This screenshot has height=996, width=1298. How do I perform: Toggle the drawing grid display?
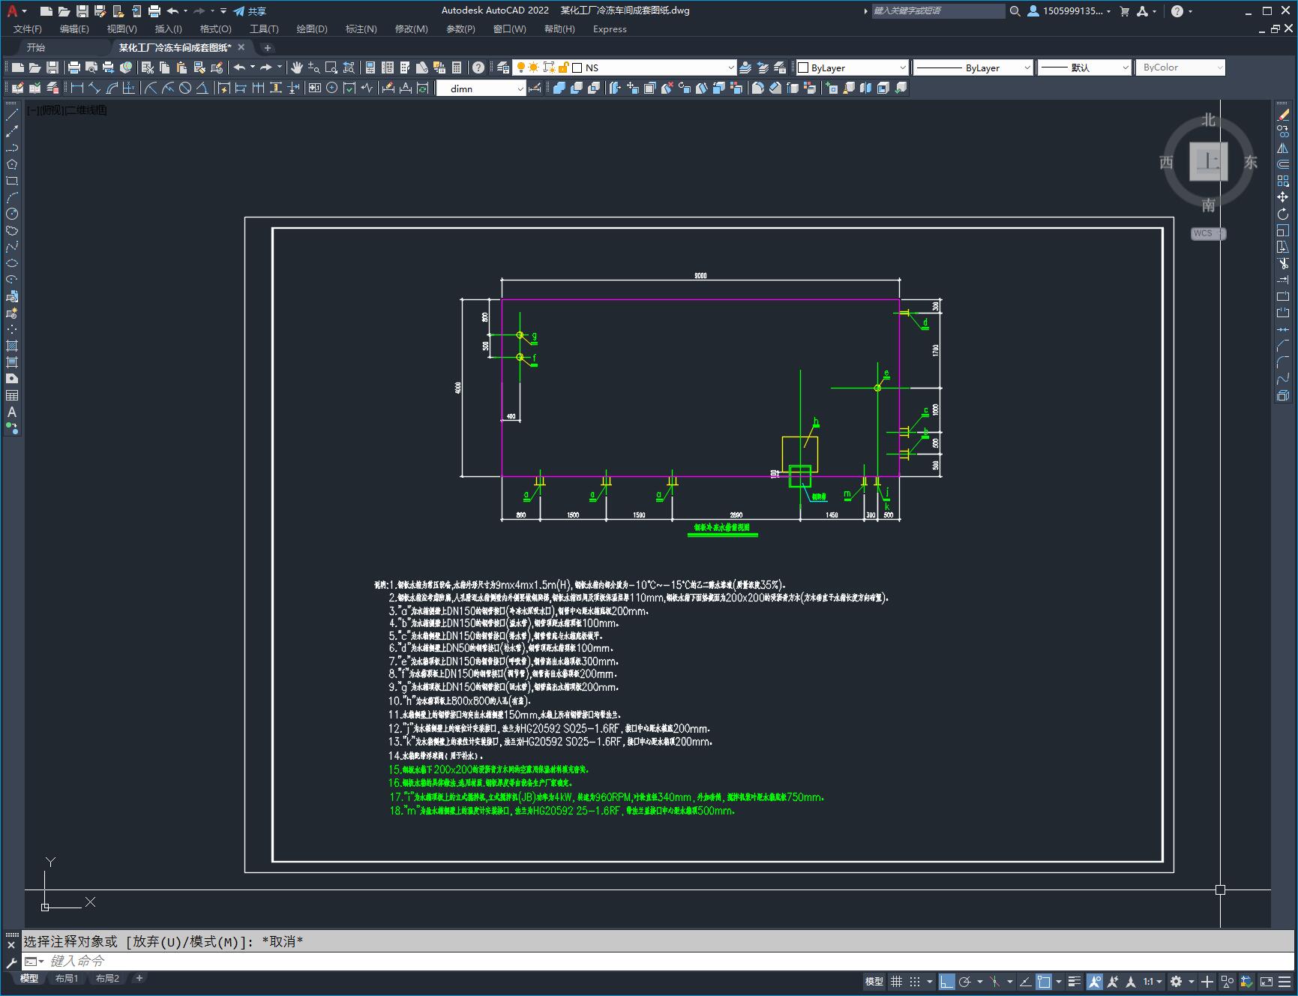click(x=896, y=981)
